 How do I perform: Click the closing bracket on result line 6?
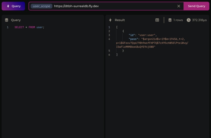pos(117,55)
